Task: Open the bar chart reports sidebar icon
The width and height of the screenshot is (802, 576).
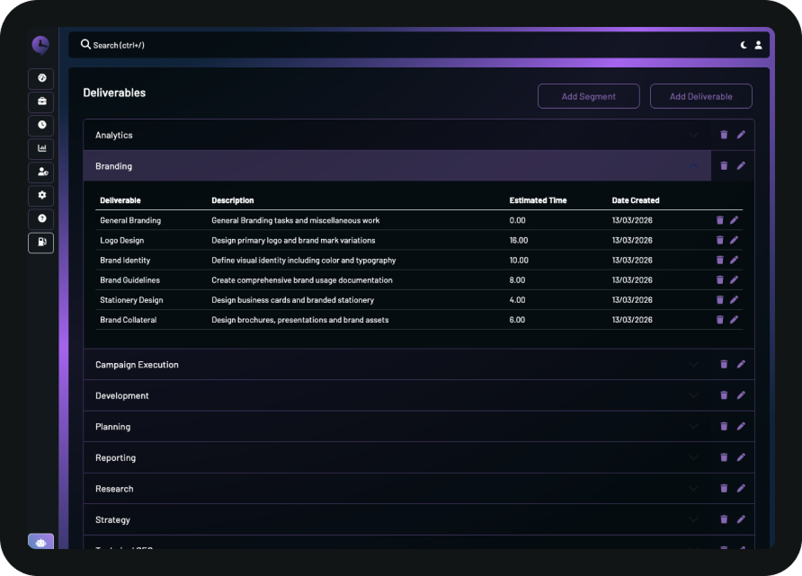Action: [41, 148]
